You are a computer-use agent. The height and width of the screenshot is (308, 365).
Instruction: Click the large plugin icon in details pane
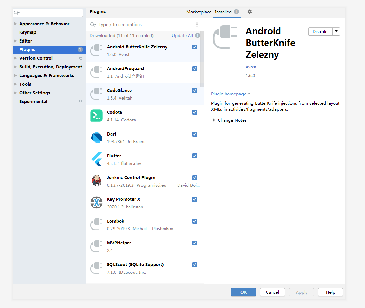(225, 37)
